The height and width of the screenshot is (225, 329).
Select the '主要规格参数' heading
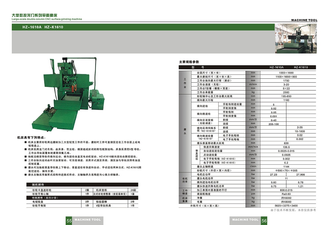(x=189, y=62)
